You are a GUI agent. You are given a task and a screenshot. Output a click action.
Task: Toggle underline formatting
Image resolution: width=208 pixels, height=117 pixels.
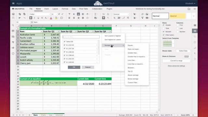pos(38,18)
